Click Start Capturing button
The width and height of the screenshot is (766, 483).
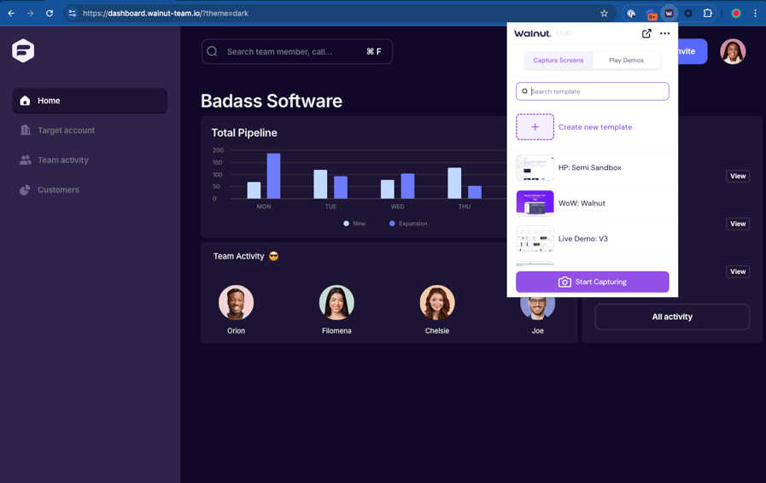[x=592, y=282]
